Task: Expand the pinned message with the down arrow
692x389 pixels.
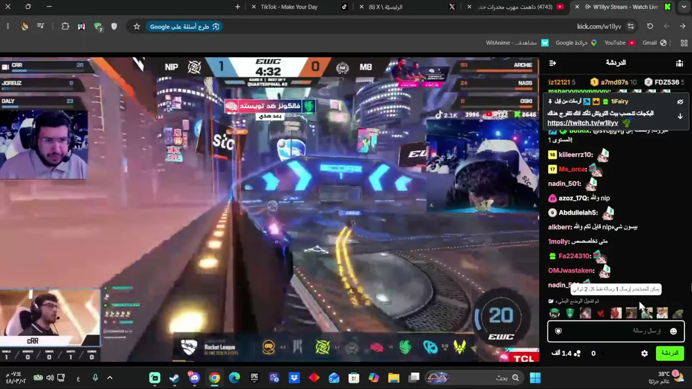Action: tap(680, 116)
